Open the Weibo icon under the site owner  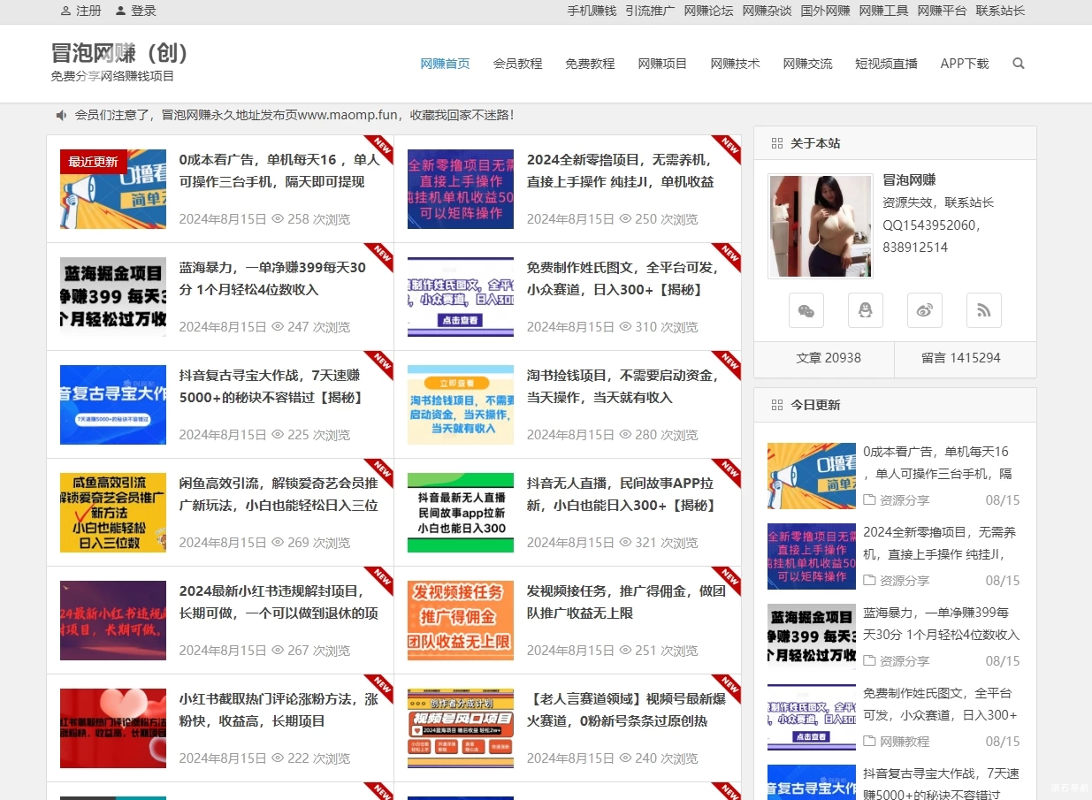coord(924,310)
